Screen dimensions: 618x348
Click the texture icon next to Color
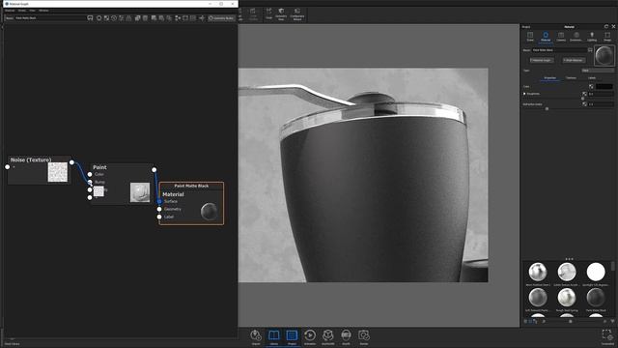[x=591, y=86]
